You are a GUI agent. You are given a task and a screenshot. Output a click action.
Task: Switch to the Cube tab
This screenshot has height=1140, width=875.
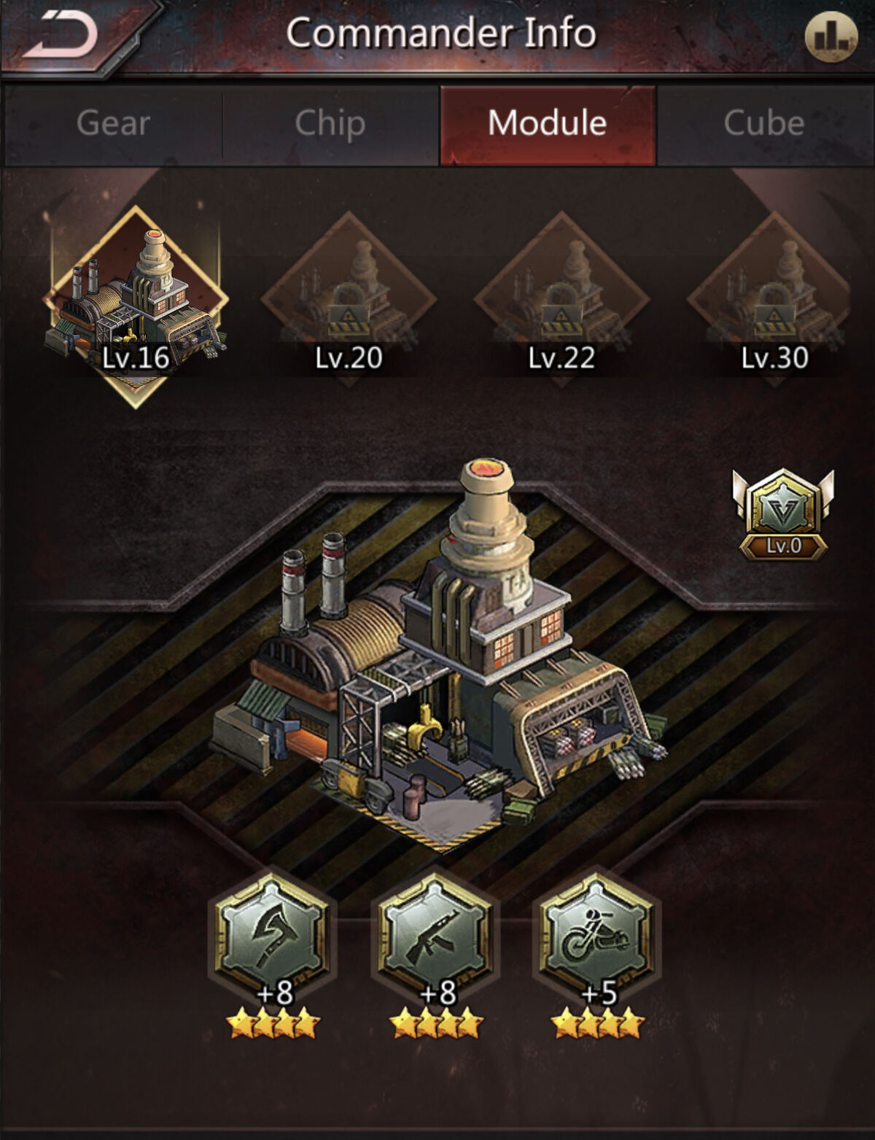[x=764, y=124]
